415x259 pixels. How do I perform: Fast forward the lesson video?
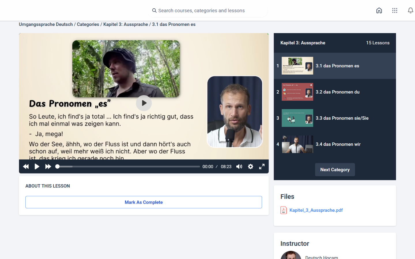(48, 167)
